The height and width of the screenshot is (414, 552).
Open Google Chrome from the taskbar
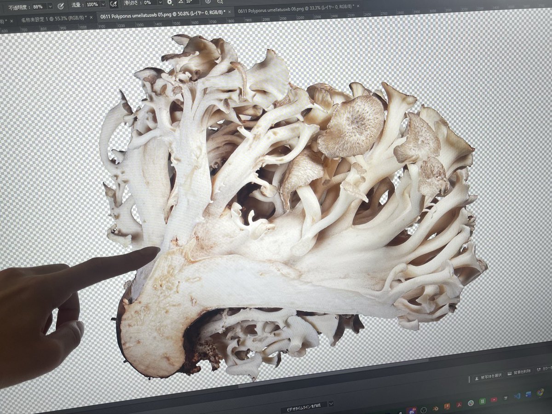(540, 392)
